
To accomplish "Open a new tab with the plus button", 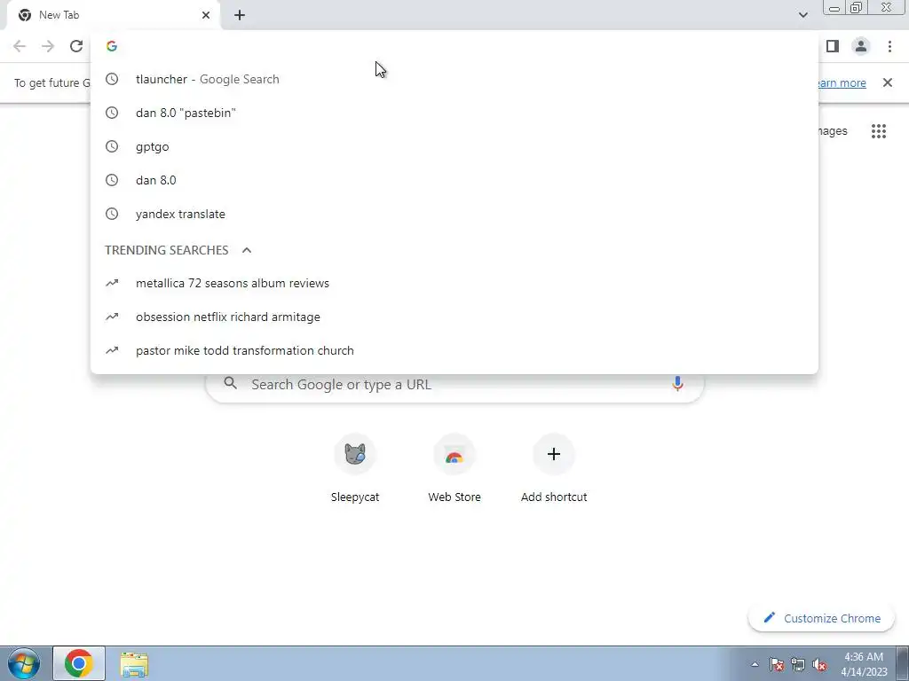I will click(240, 15).
